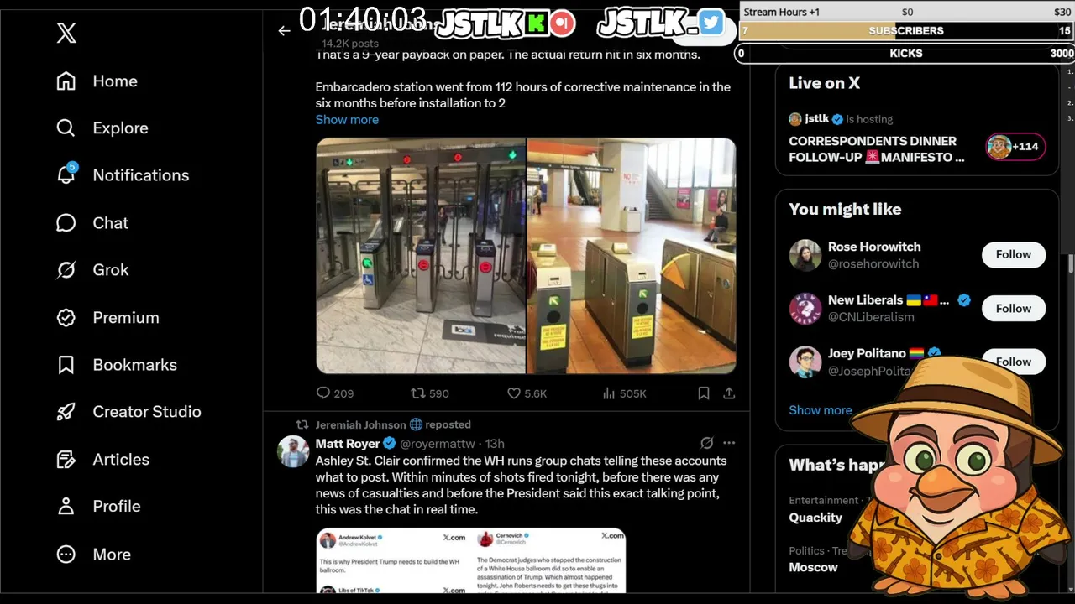Click the More ellipsis circle icon
This screenshot has width=1075, height=604.
66,554
